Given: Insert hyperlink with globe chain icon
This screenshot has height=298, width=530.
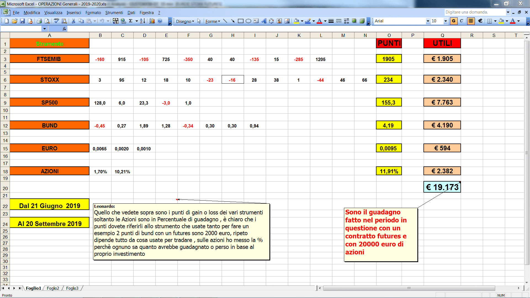Looking at the screenshot, I should click(123, 21).
